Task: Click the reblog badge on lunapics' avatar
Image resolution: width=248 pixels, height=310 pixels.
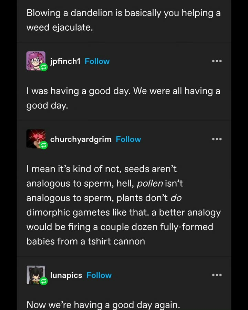Action: pos(43,281)
